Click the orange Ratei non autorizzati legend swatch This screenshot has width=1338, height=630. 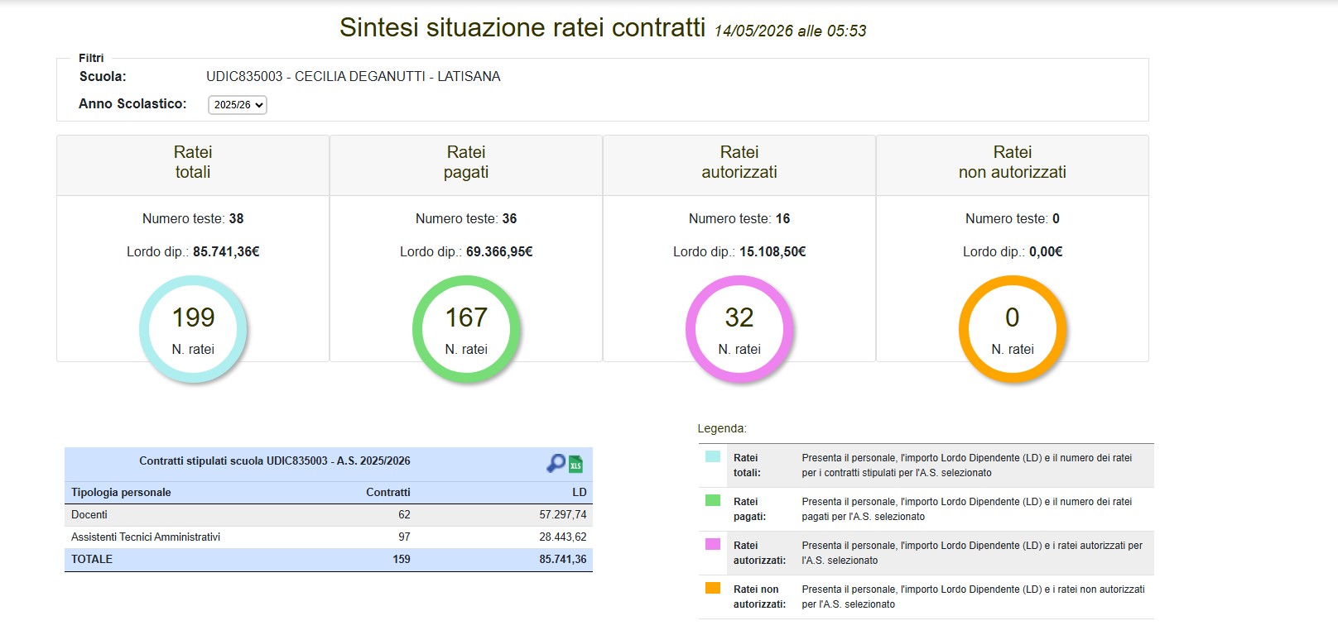coord(713,588)
